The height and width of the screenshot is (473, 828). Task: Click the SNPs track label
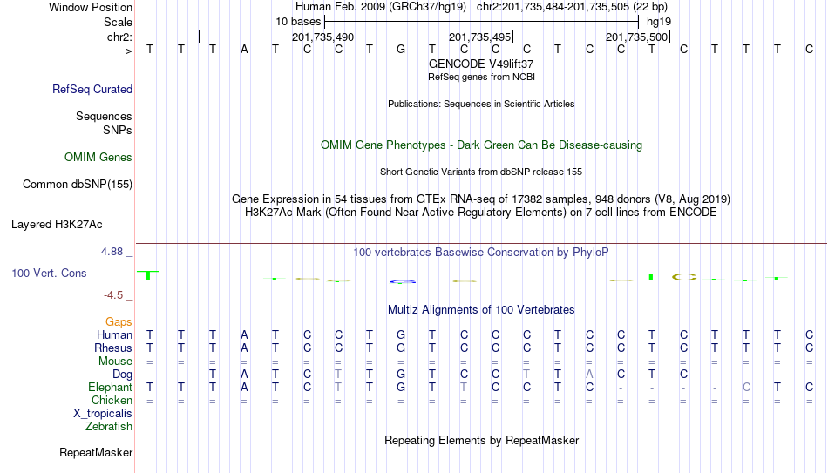118,130
